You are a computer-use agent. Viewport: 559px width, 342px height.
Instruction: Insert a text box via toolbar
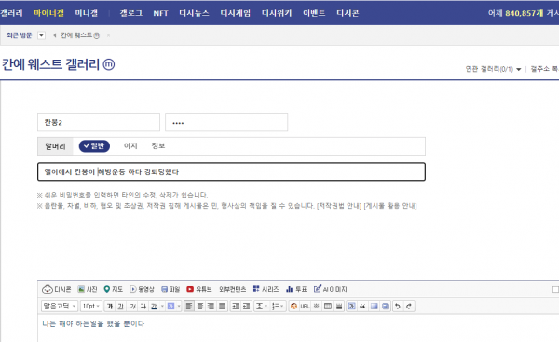tap(351, 307)
